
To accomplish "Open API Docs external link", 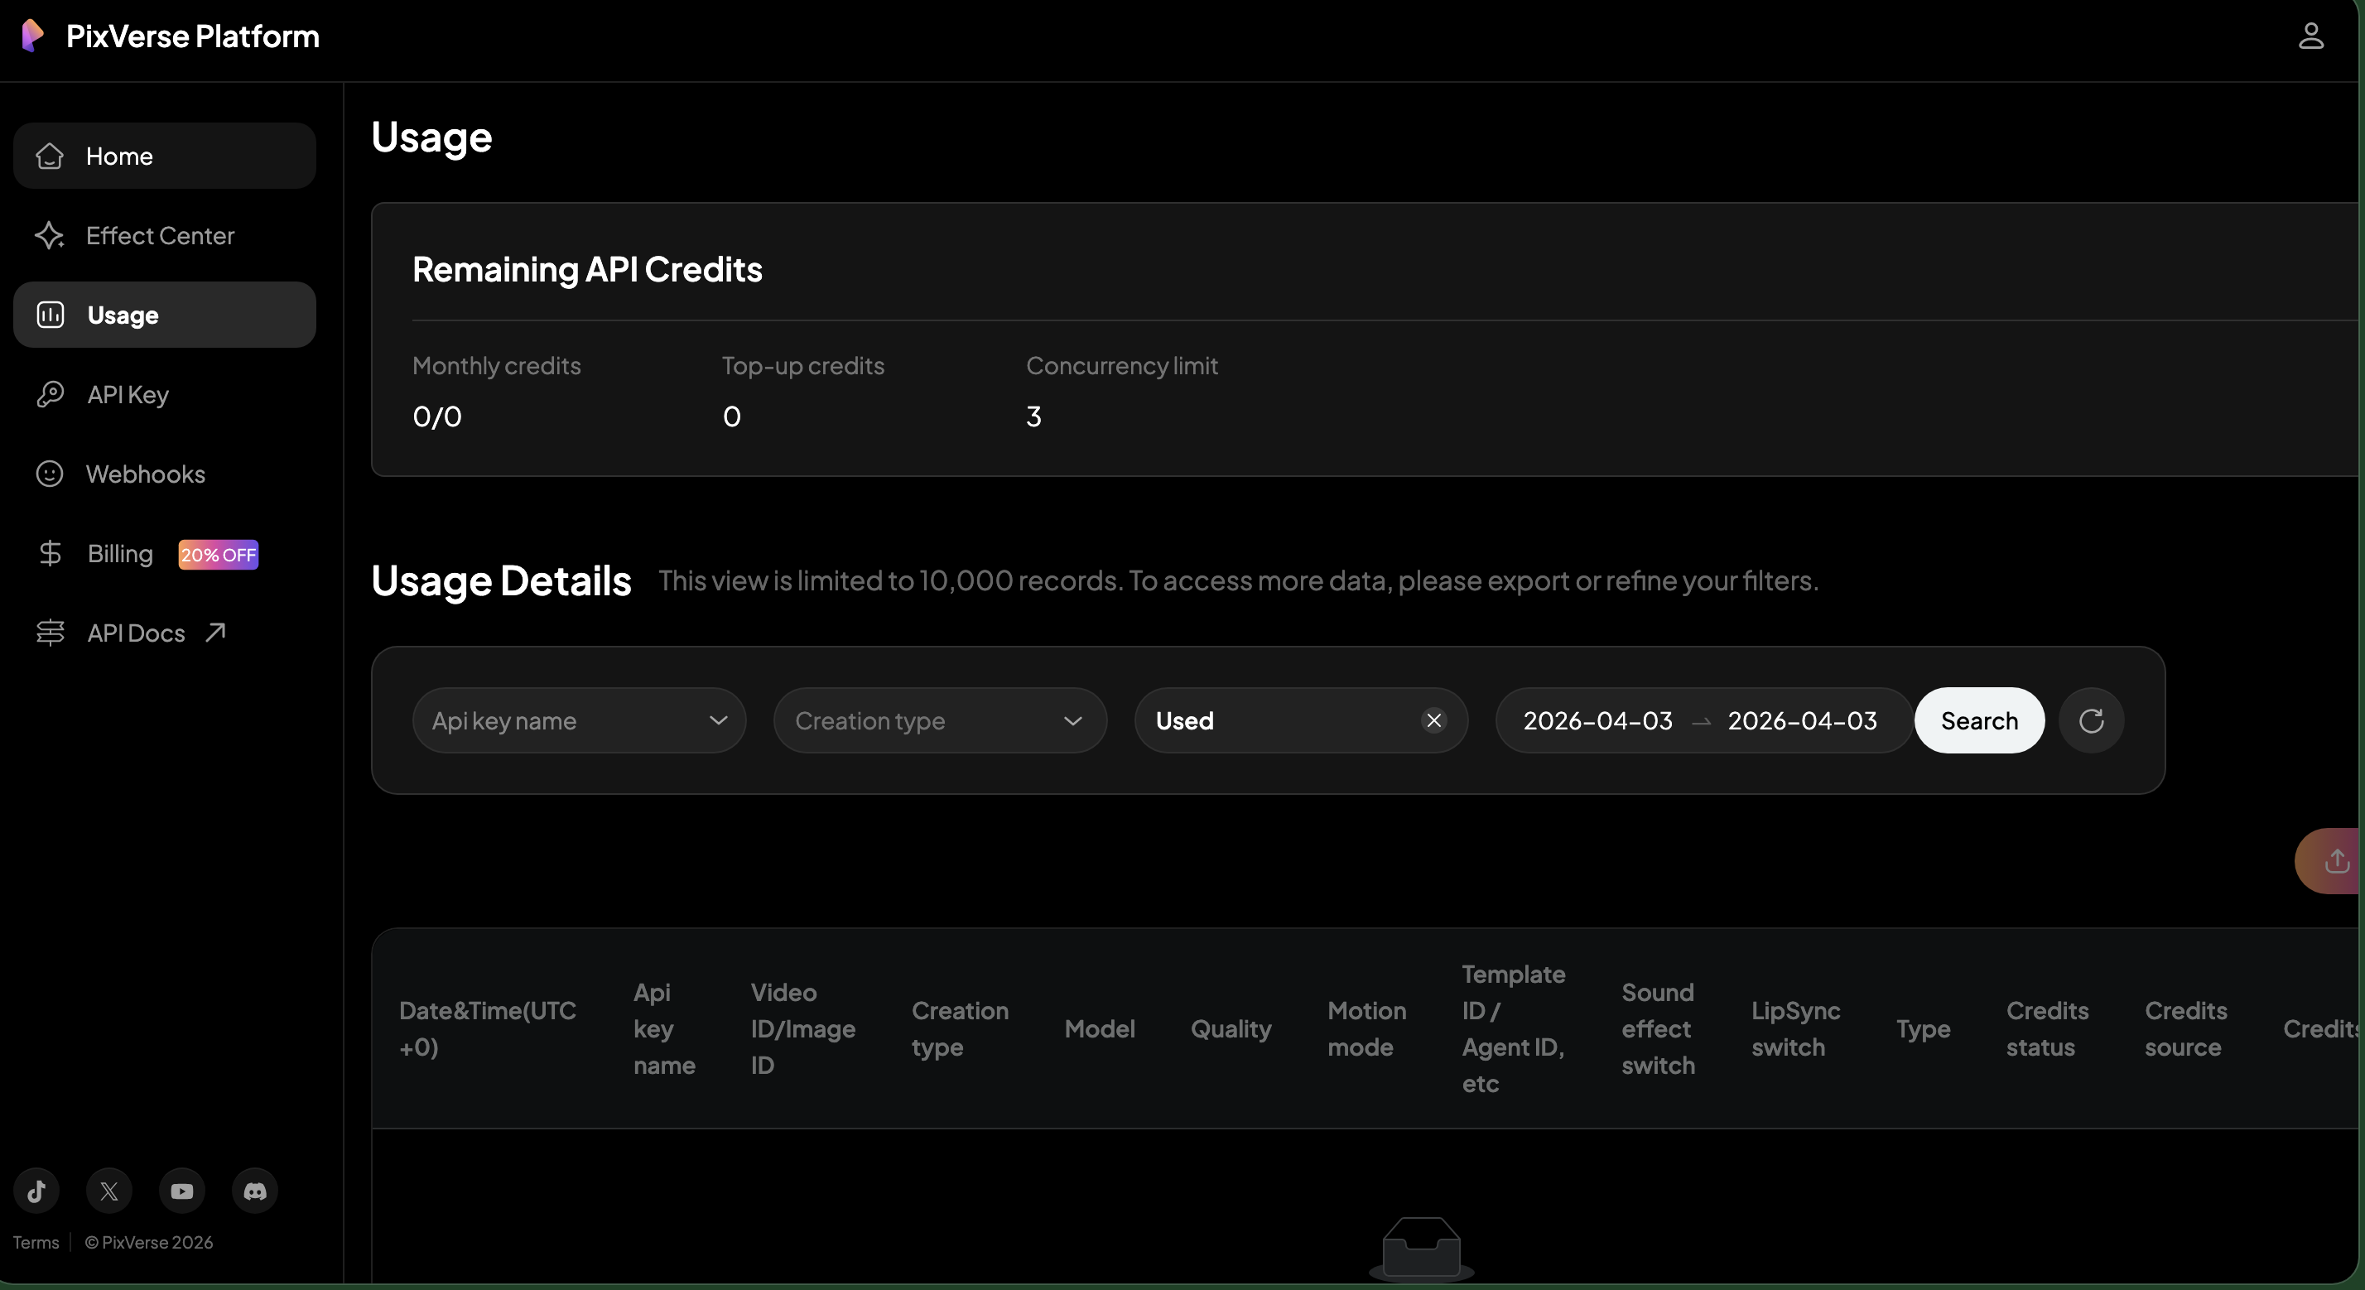I will point(136,633).
